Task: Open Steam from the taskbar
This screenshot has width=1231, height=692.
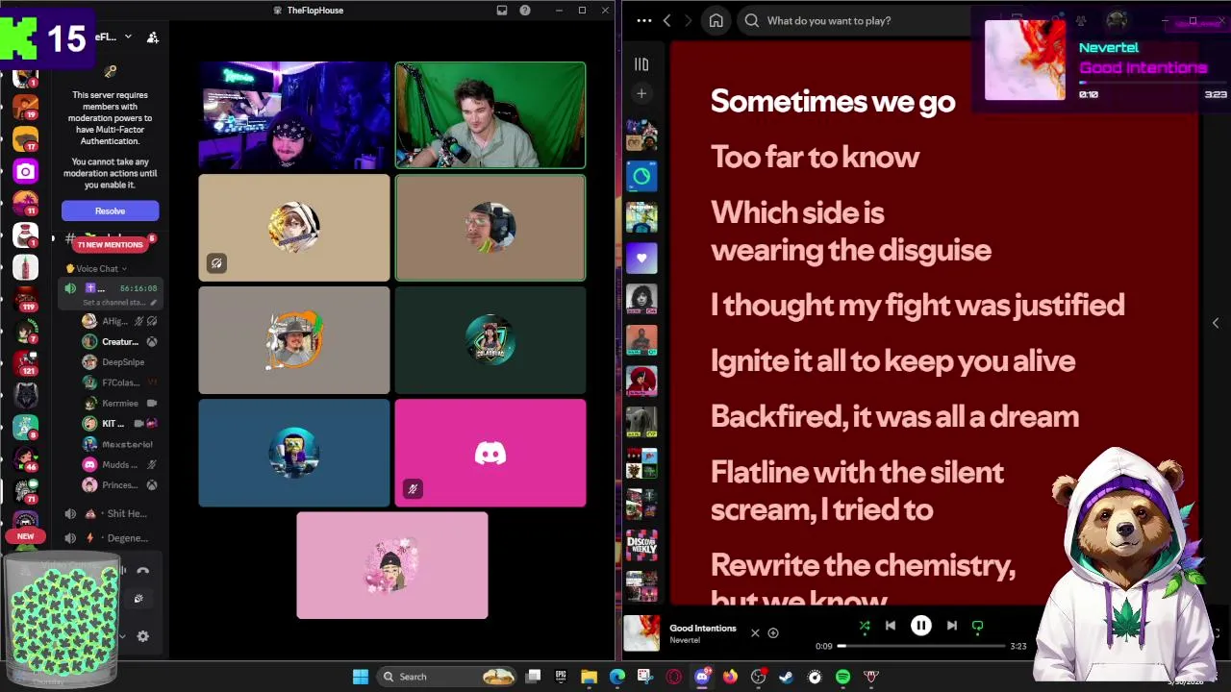Action: tap(786, 677)
